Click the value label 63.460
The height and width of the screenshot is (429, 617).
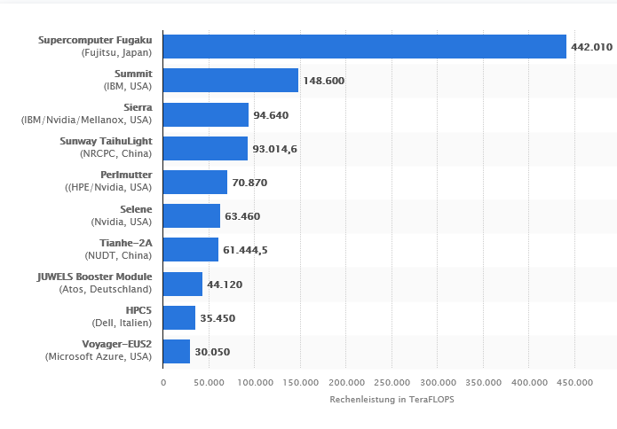pos(242,216)
